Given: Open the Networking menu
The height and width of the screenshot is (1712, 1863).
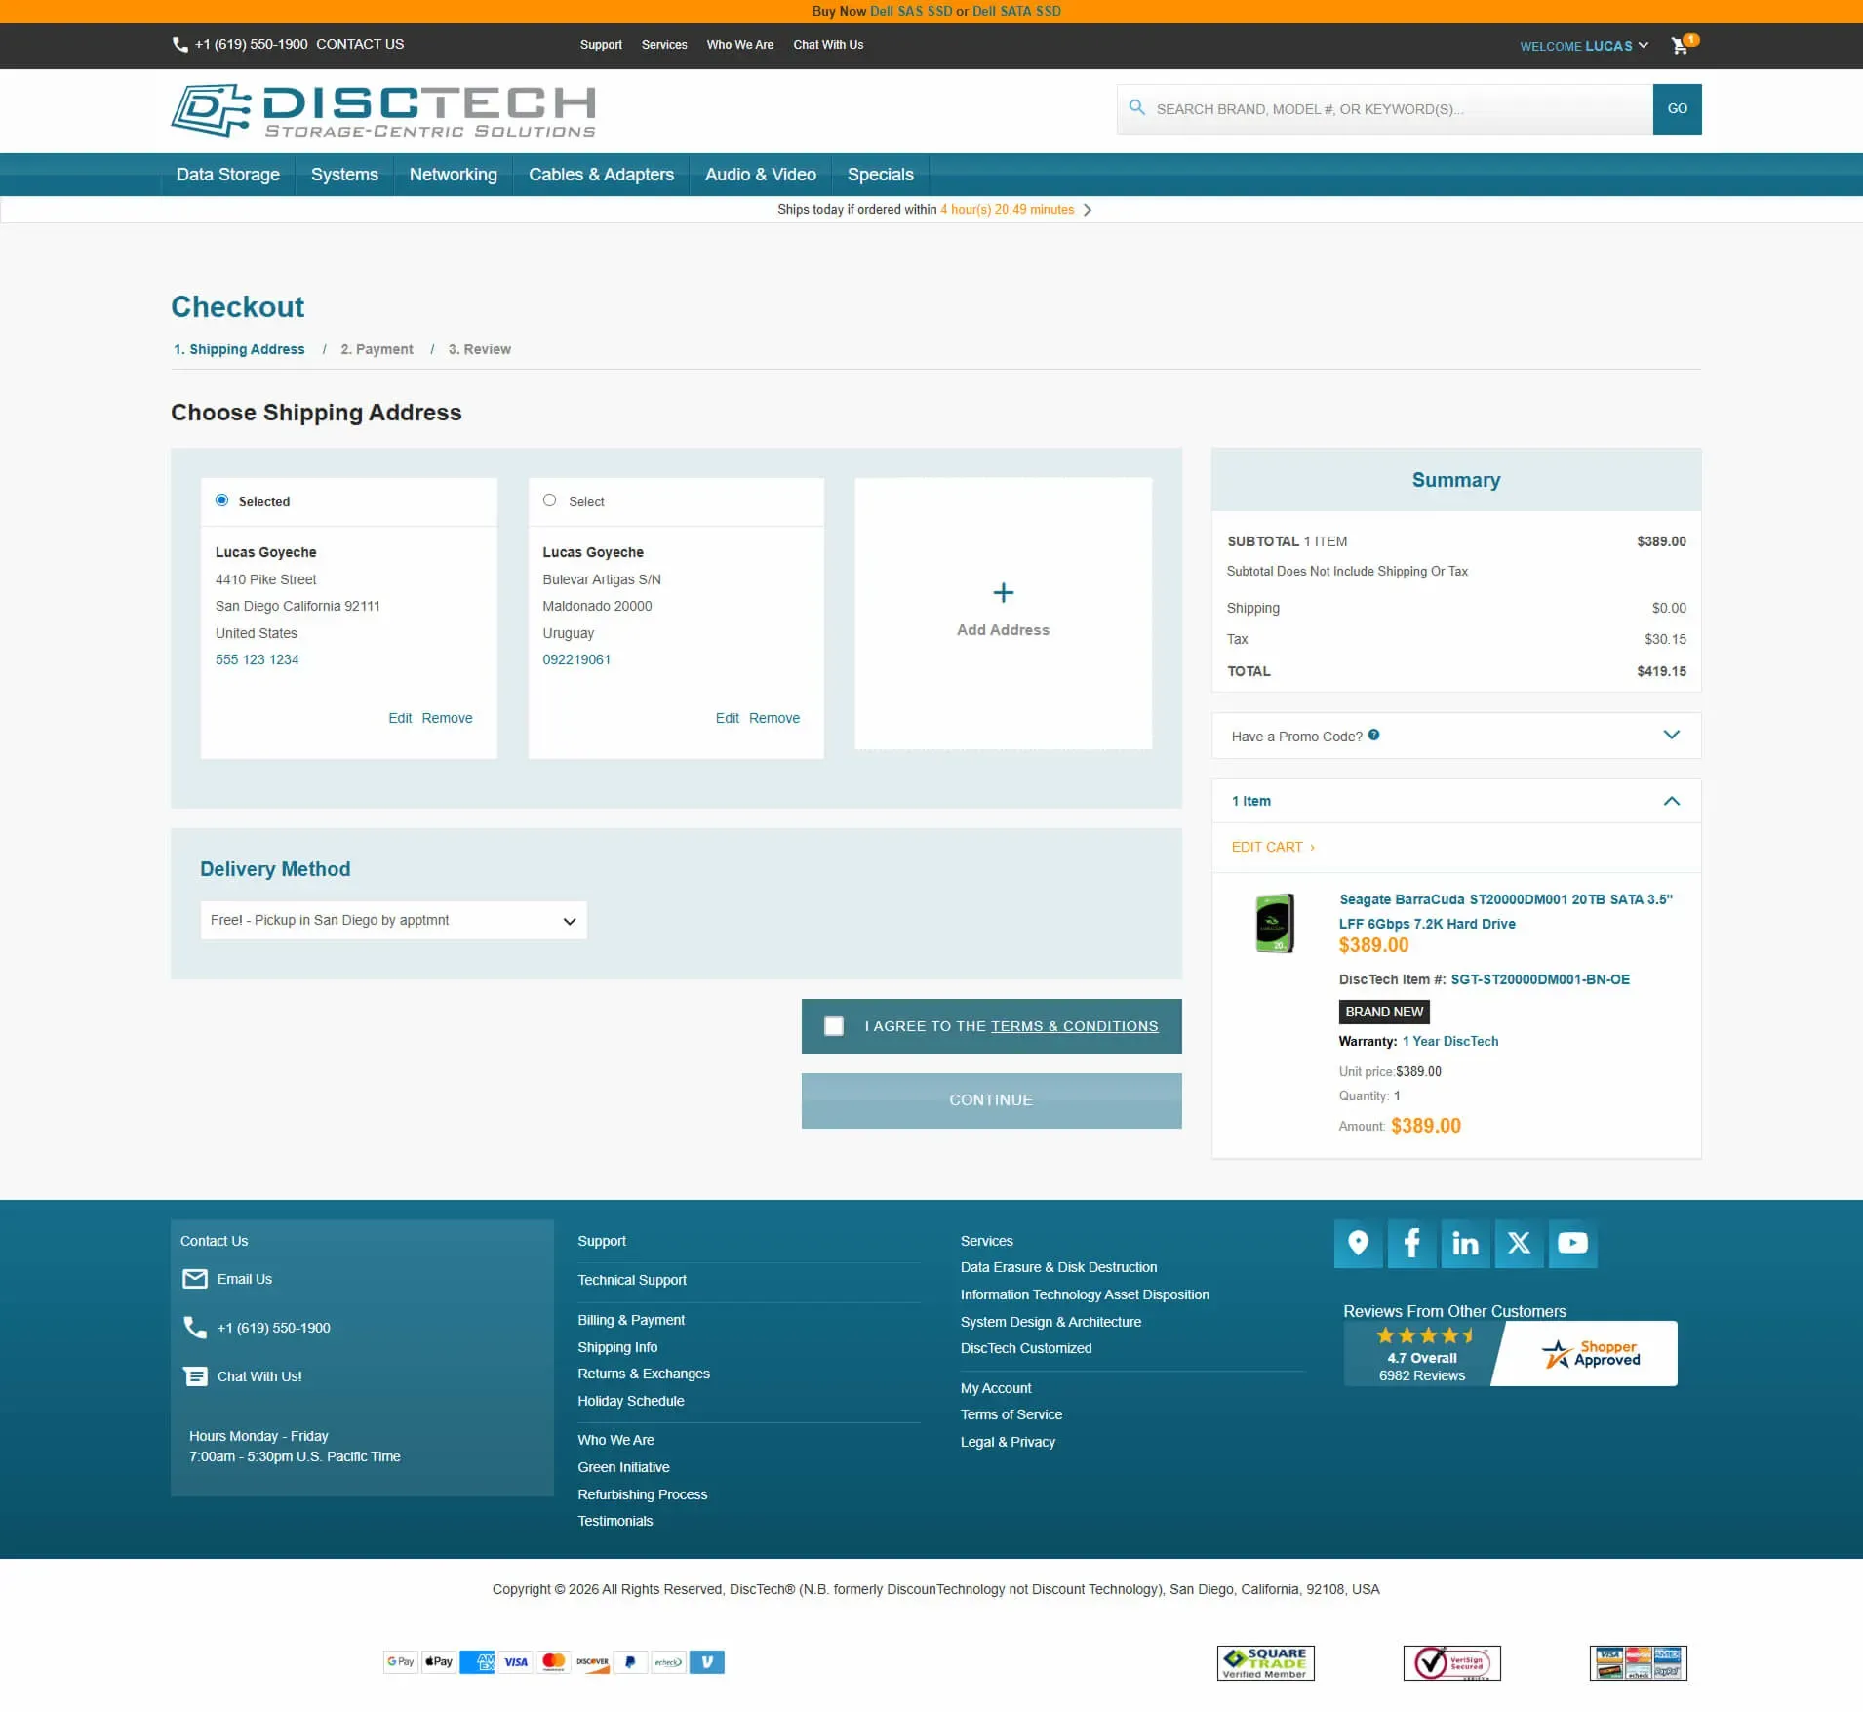Looking at the screenshot, I should [453, 175].
